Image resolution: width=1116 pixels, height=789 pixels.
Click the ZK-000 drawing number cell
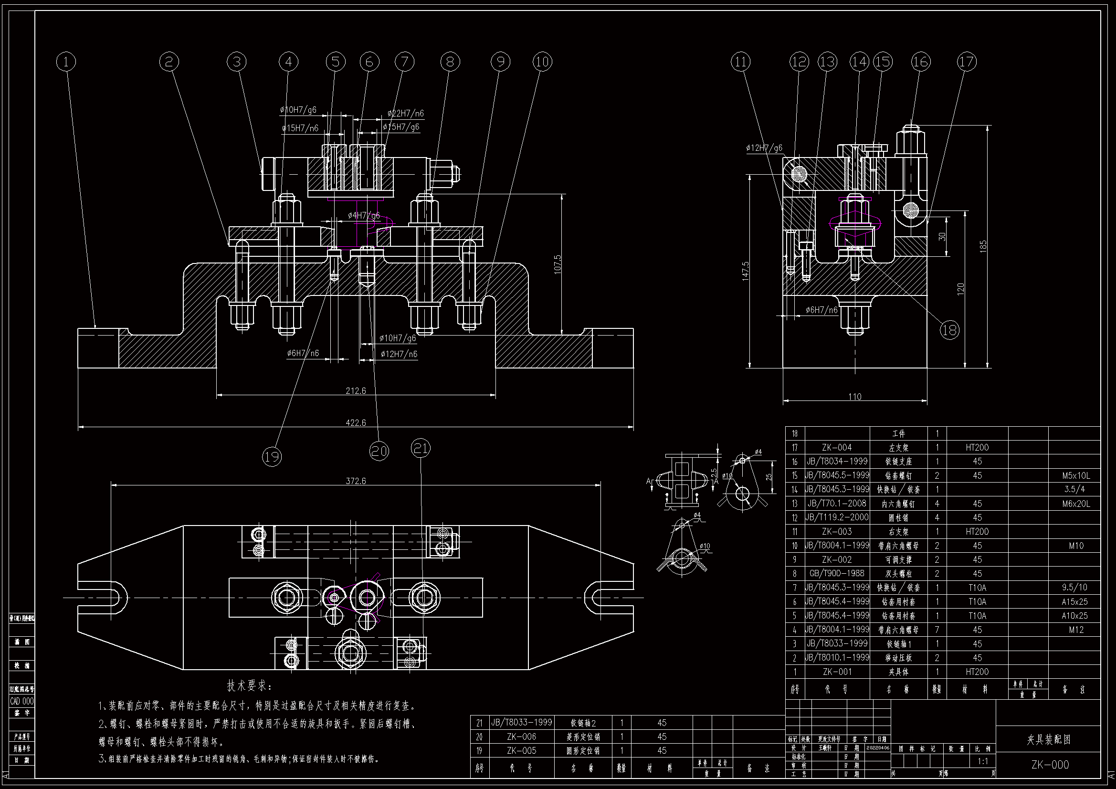[x=1050, y=765]
